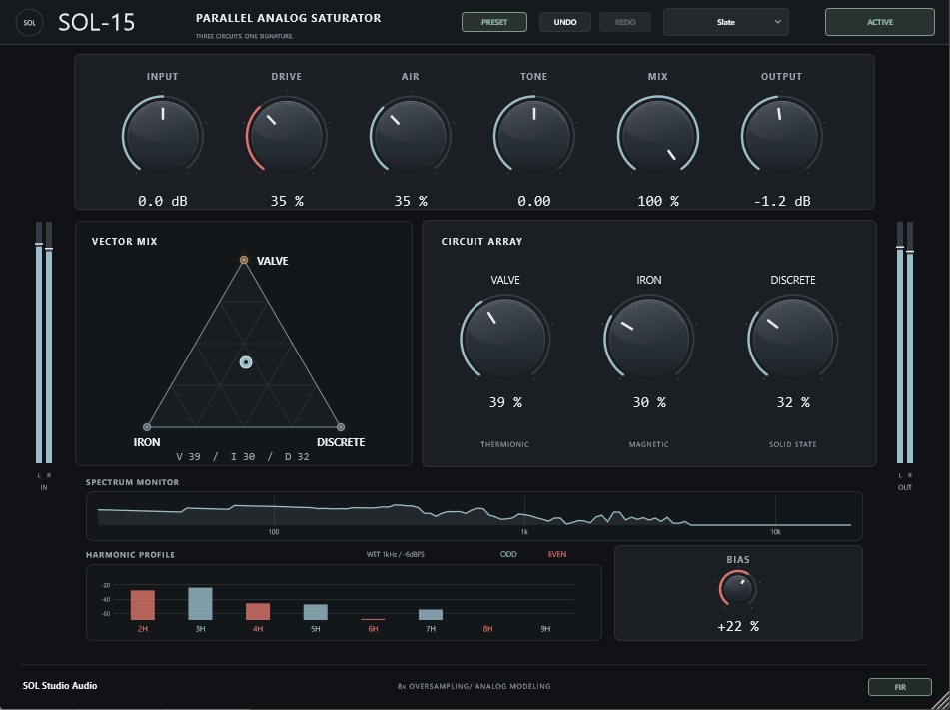Image resolution: width=950 pixels, height=710 pixels.
Task: Click the 2H harmonic bar
Action: pyautogui.click(x=143, y=604)
